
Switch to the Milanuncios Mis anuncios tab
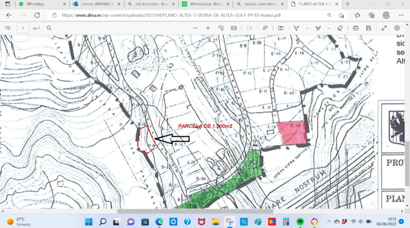point(206,4)
